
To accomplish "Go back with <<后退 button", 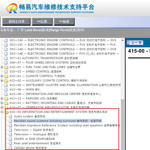I will [x=42, y=22].
